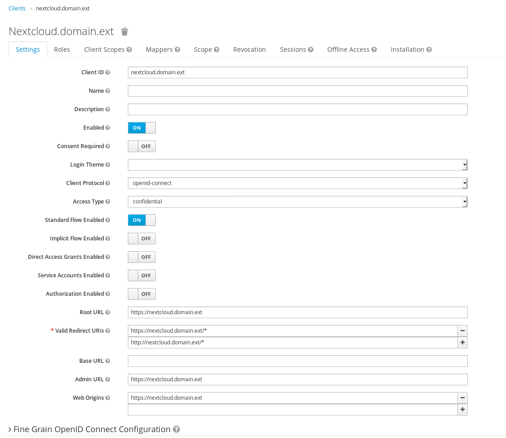Enable Consent Required
This screenshot has width=506, height=438.
(142, 146)
